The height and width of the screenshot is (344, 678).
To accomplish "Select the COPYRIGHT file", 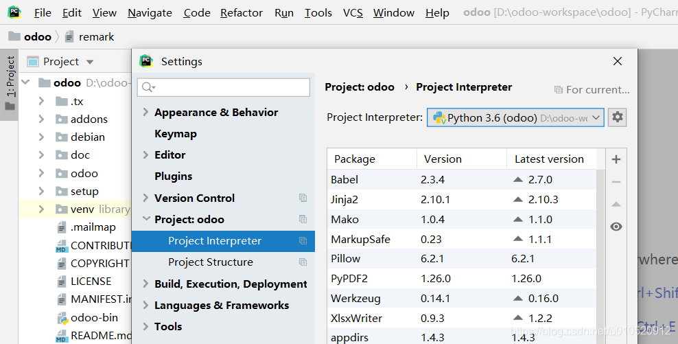I will [93, 263].
